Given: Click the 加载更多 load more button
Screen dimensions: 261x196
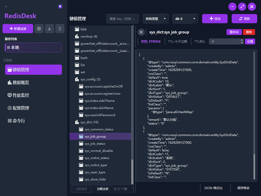Looking at the screenshot, I should click(x=81, y=189).
